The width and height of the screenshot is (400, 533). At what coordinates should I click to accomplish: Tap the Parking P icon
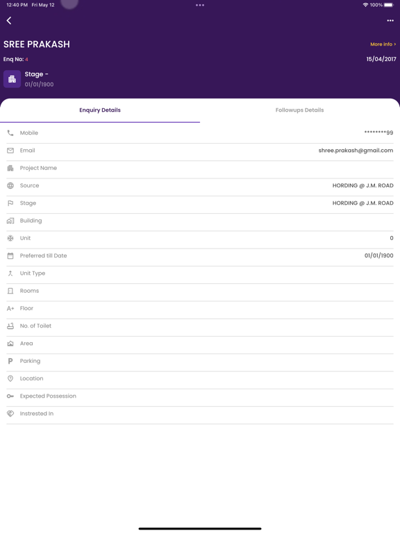pos(10,361)
